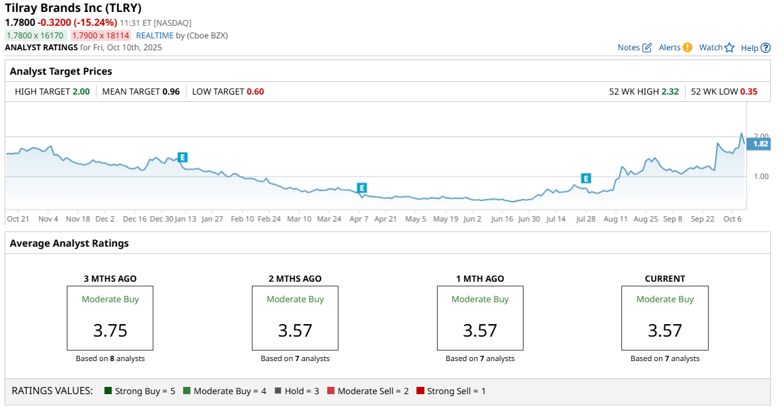Click the green bid price 1.7800 x 16170
784x414 pixels.
[35, 36]
